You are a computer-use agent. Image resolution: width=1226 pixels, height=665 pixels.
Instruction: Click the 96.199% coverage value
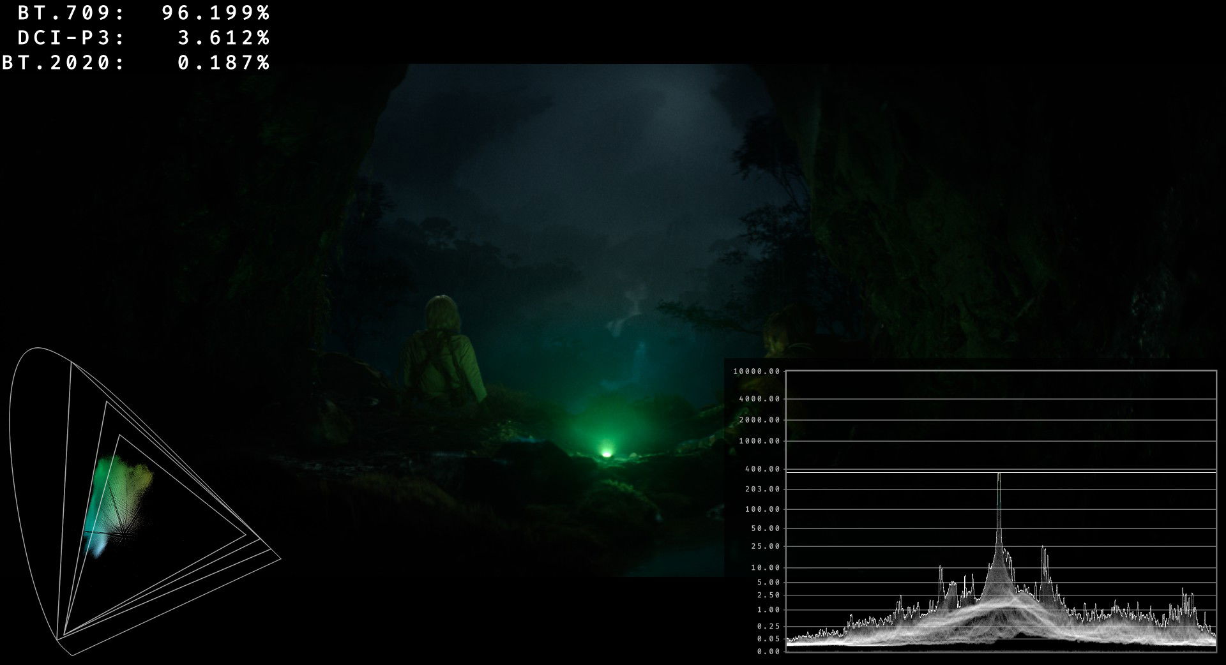coord(216,13)
